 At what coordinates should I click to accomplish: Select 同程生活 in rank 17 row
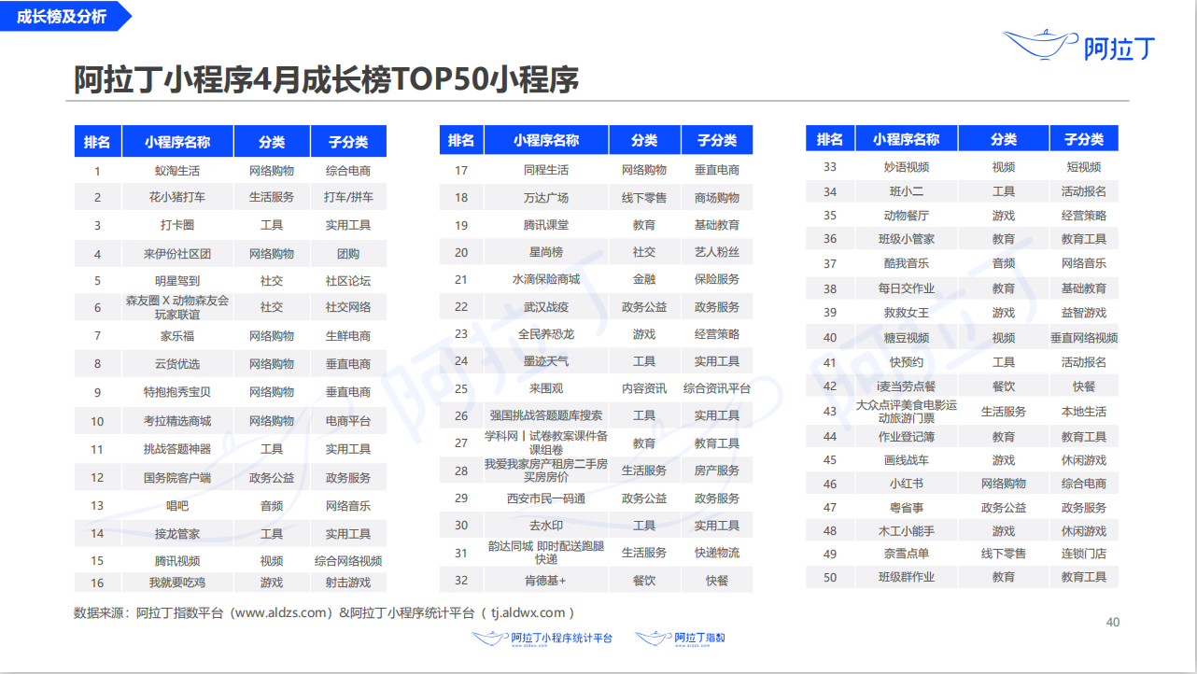point(546,170)
